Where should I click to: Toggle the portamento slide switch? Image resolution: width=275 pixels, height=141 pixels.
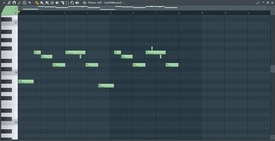16,9
